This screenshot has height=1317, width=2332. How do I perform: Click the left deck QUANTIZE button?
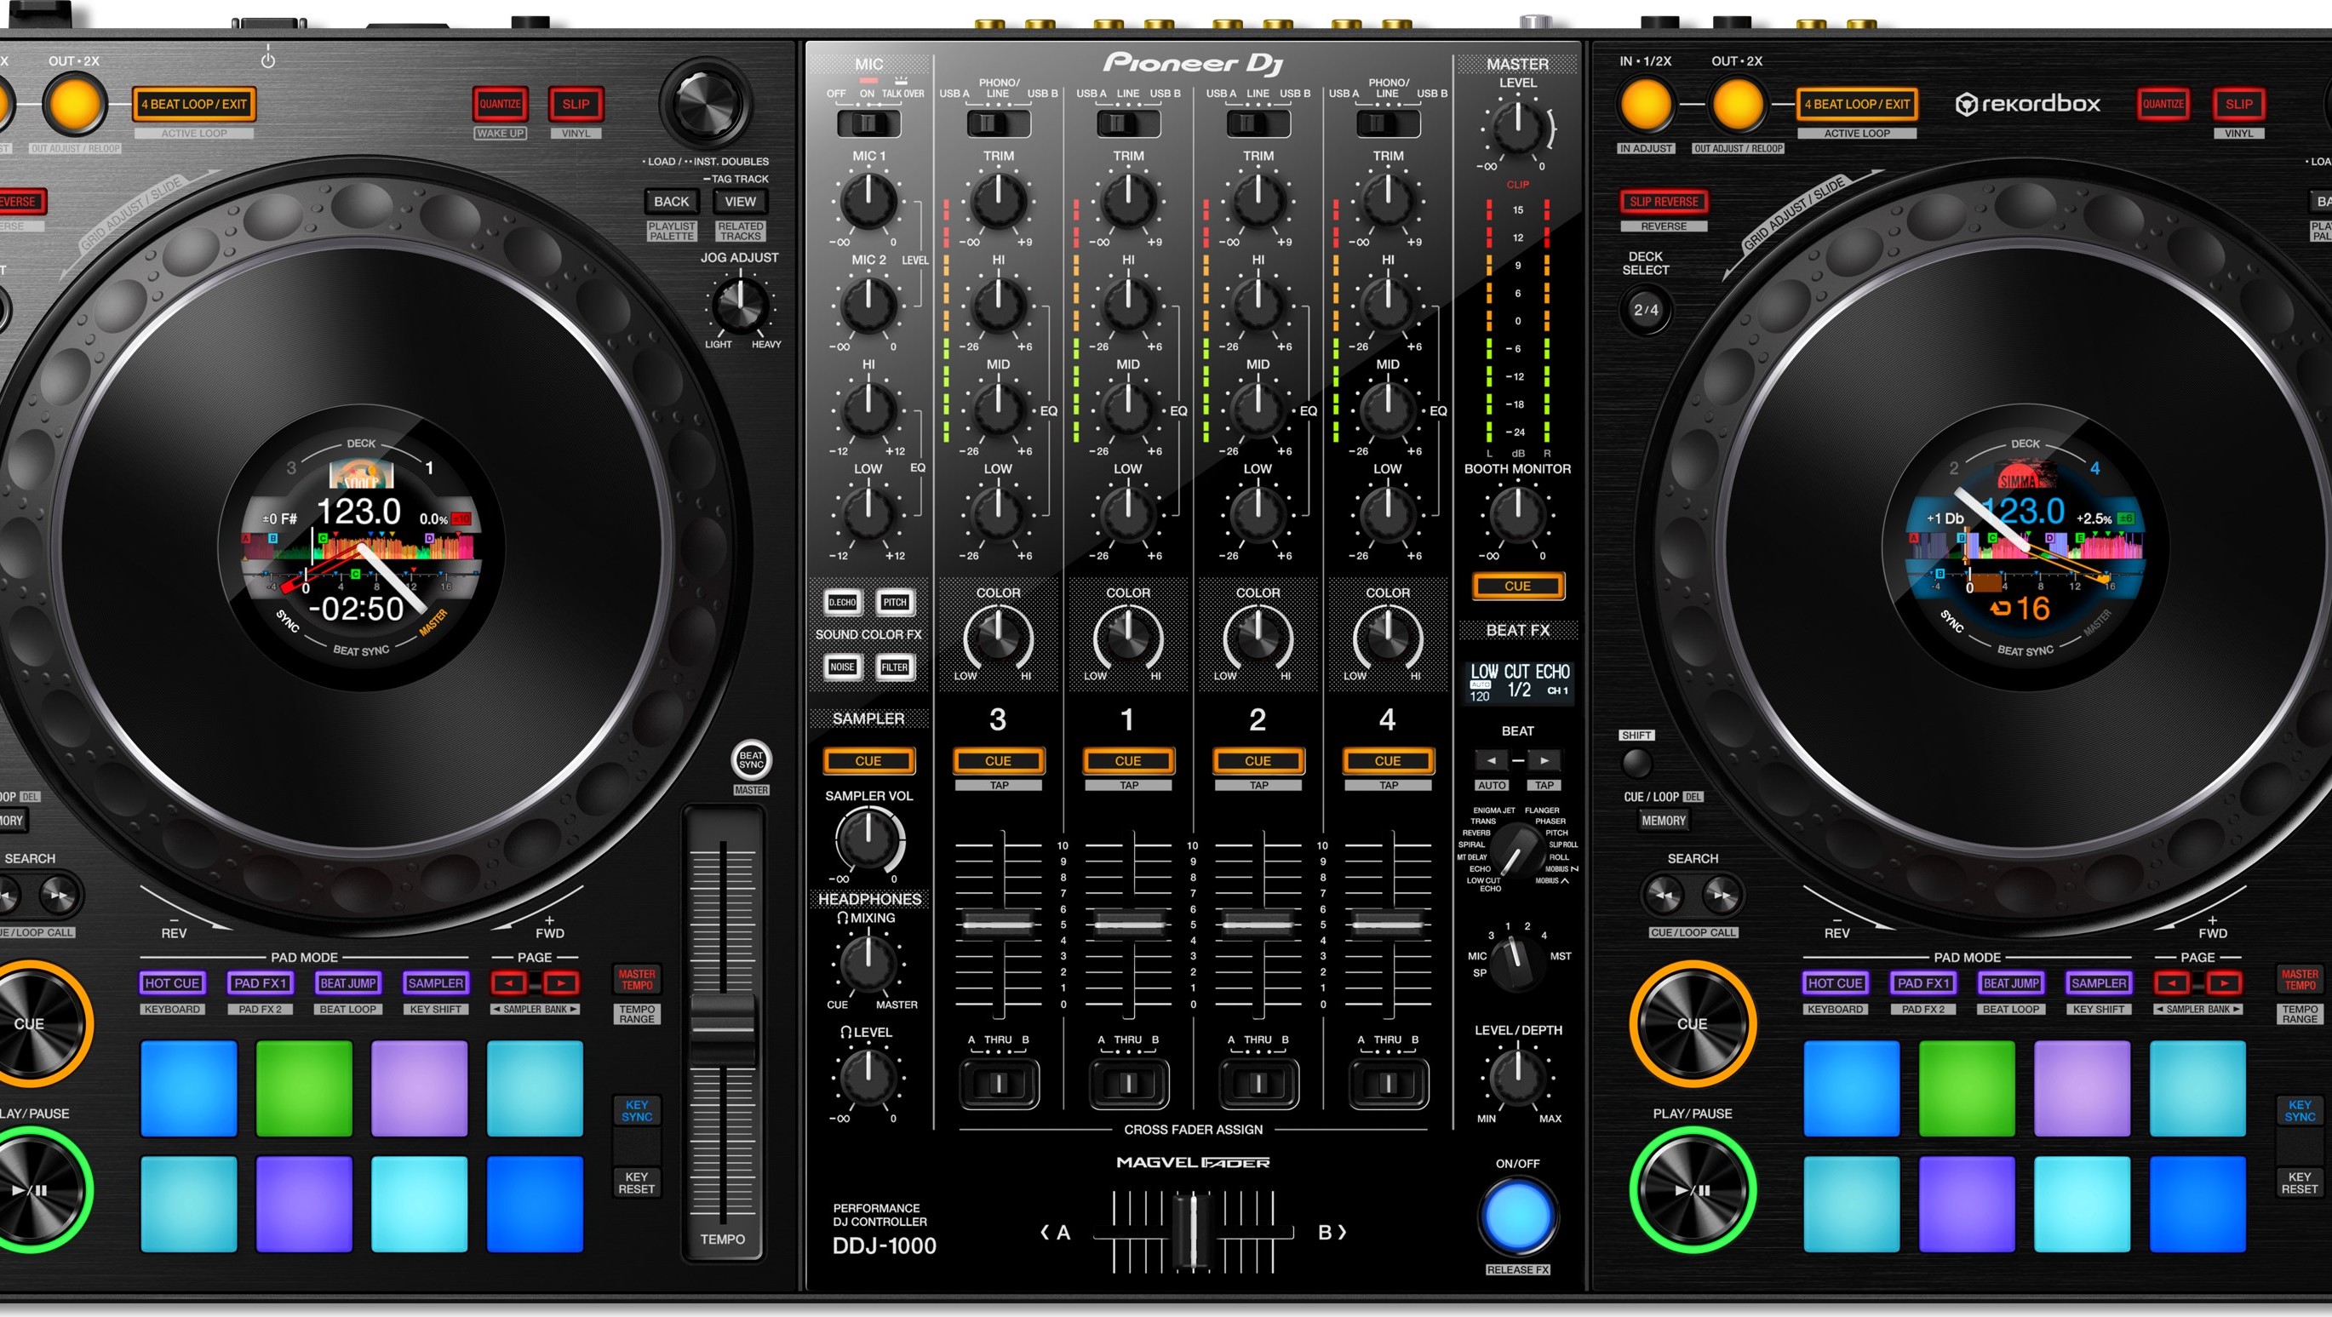(x=500, y=104)
